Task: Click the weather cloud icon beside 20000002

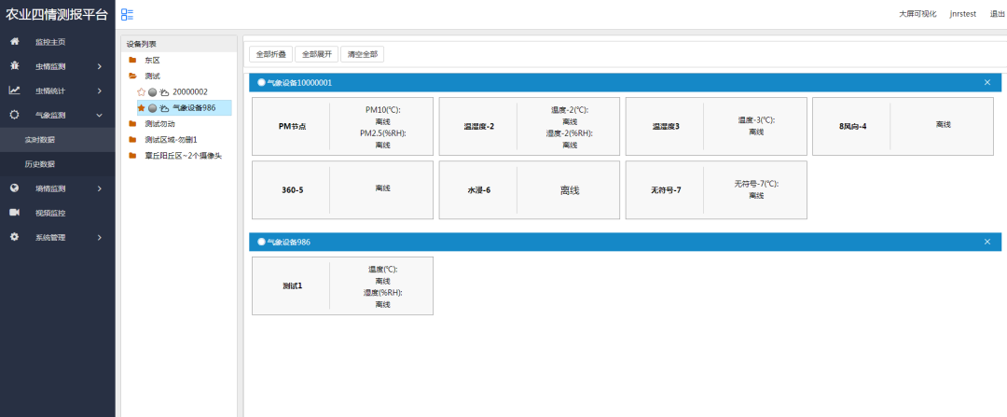Action: pos(164,91)
